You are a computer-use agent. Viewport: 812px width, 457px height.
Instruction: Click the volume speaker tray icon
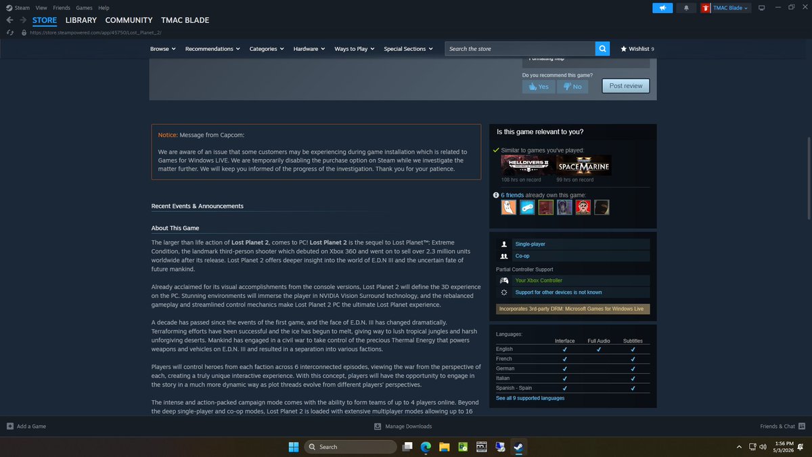pyautogui.click(x=763, y=447)
